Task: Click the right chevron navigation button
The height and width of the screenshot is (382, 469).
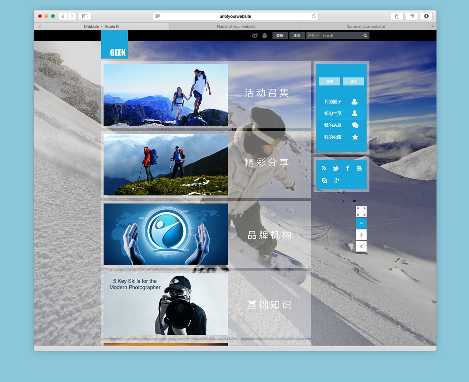Action: click(361, 235)
